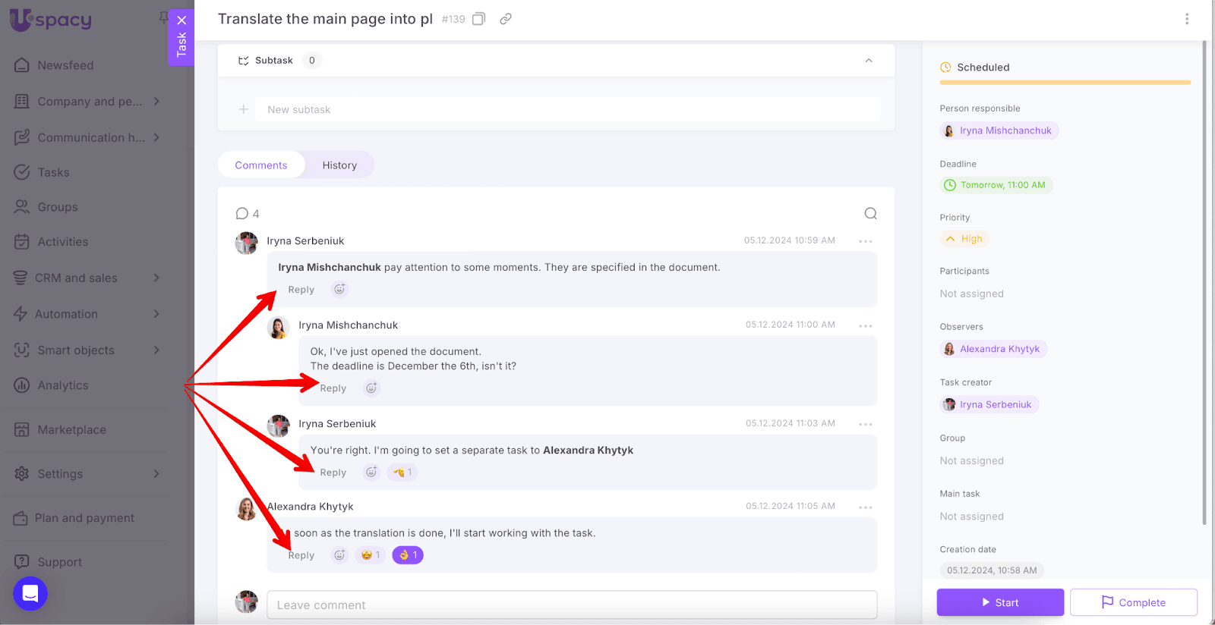
Task: Open the High priority dropdown
Action: tap(964, 239)
